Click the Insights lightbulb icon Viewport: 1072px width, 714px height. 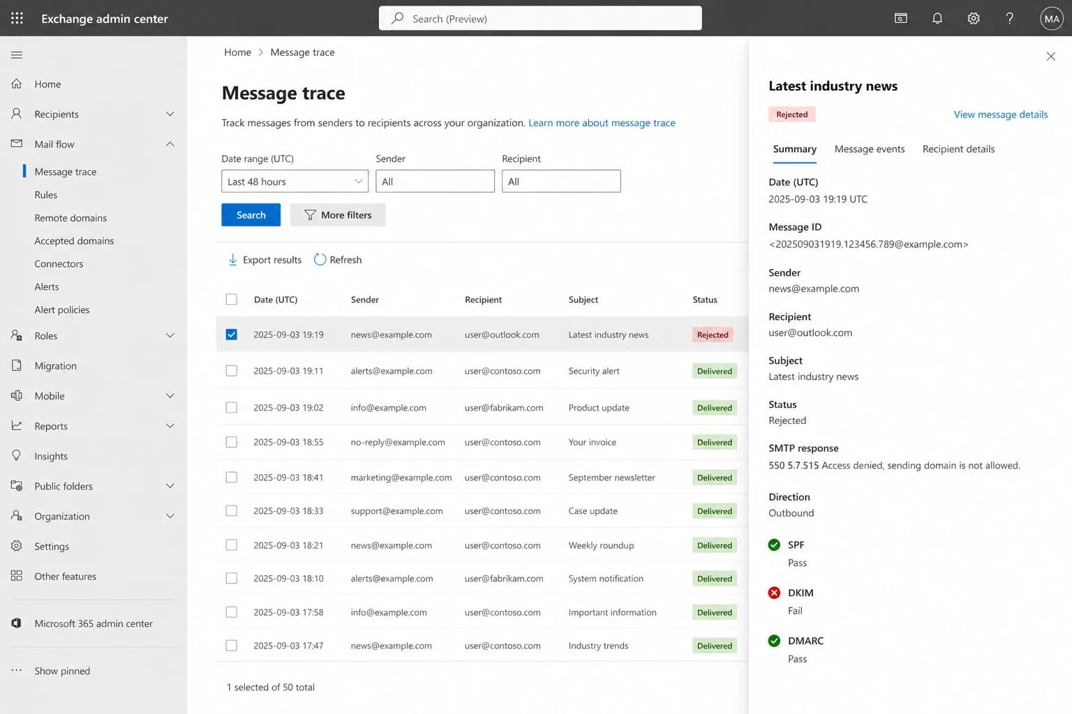point(17,455)
